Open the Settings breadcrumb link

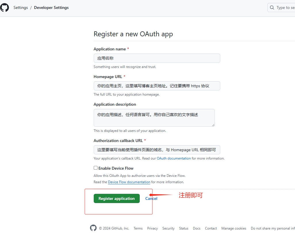point(21,7)
